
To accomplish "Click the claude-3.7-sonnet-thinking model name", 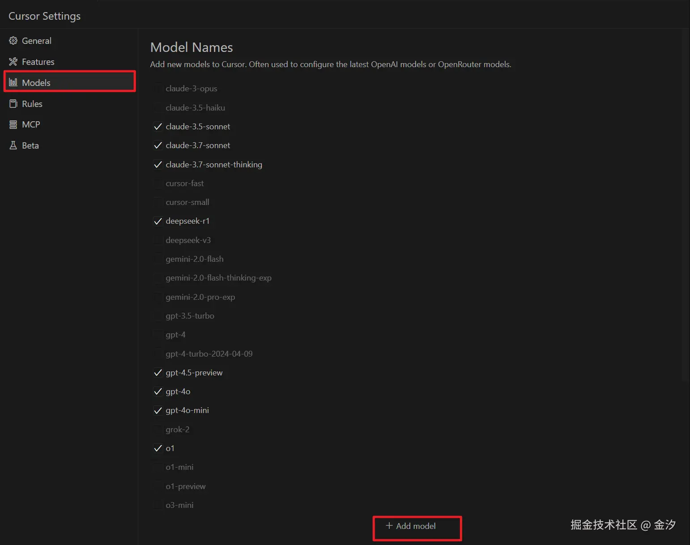I will pos(214,165).
